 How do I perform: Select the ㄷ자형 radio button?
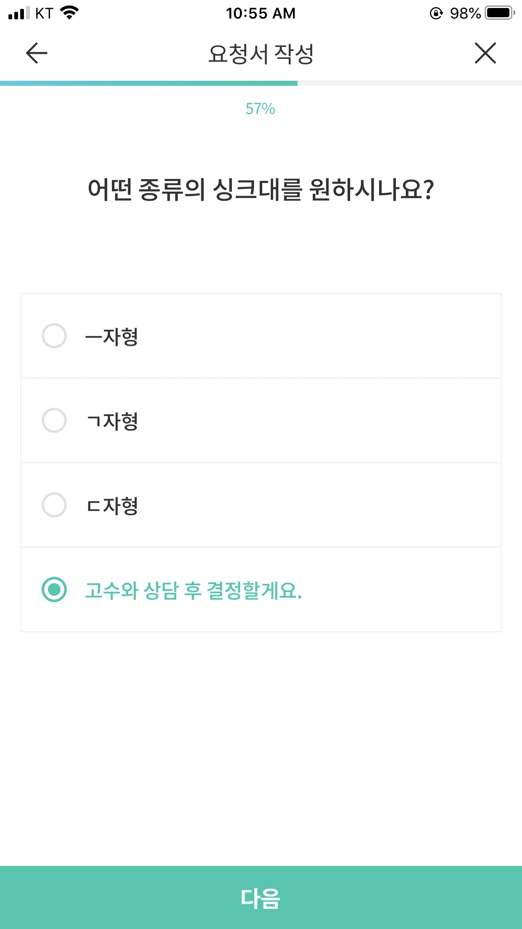pyautogui.click(x=54, y=505)
